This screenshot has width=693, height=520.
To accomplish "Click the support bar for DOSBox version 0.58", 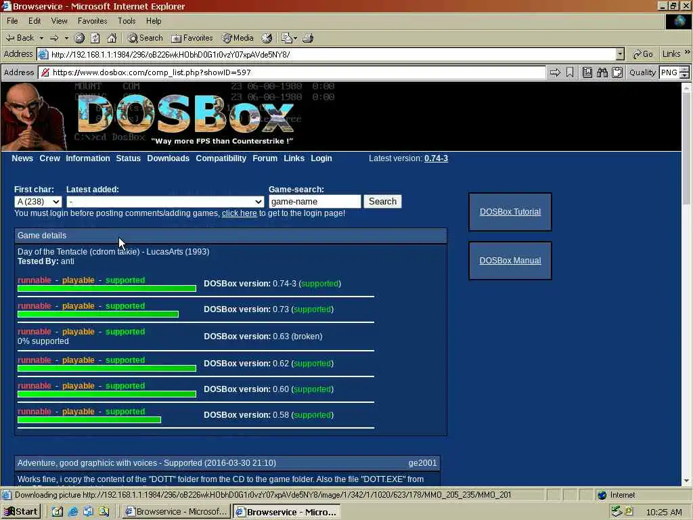I will 89,420.
